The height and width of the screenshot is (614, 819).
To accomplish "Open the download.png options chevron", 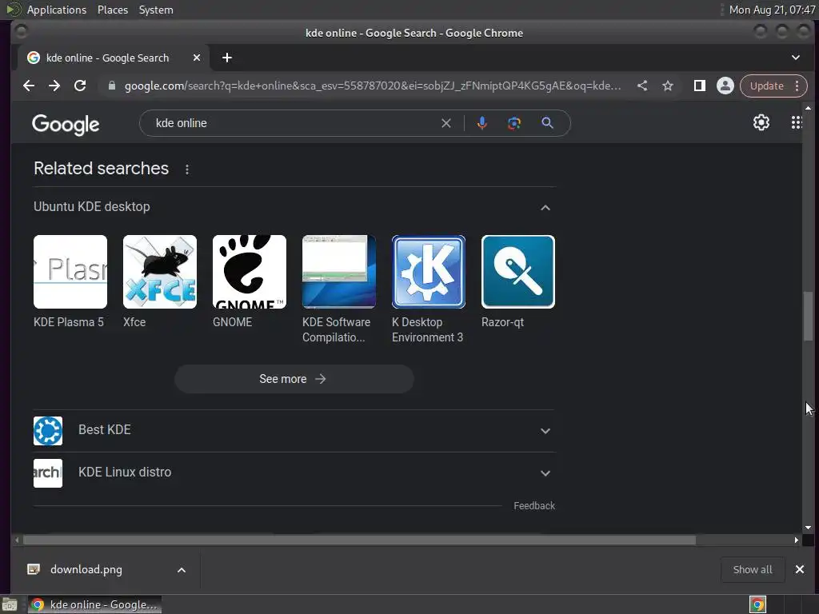I will [x=182, y=570].
